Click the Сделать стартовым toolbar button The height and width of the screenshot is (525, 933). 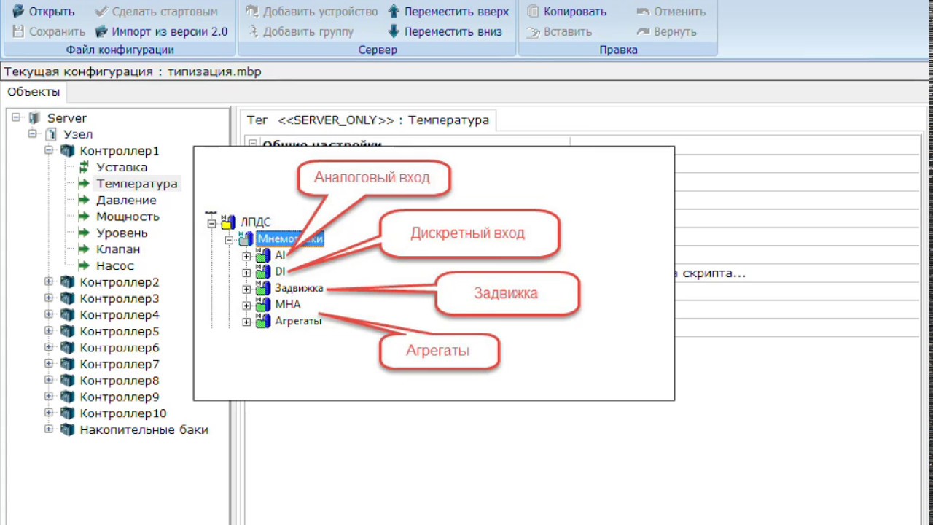click(x=156, y=12)
